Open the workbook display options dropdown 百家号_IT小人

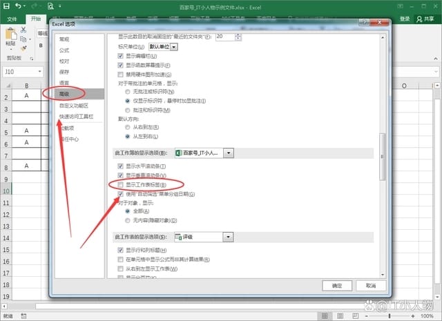tap(229, 153)
